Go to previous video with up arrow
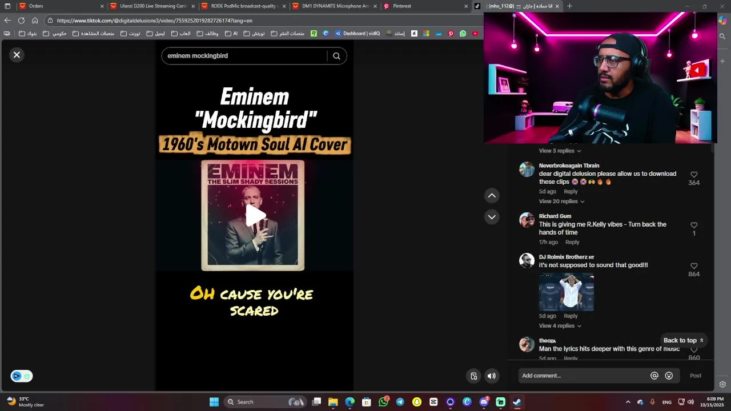Screen dimensions: 731x411 tap(492, 195)
